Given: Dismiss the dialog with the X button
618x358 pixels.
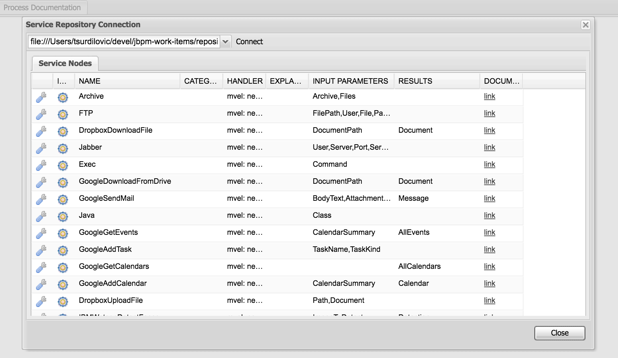Looking at the screenshot, I should click(x=585, y=25).
